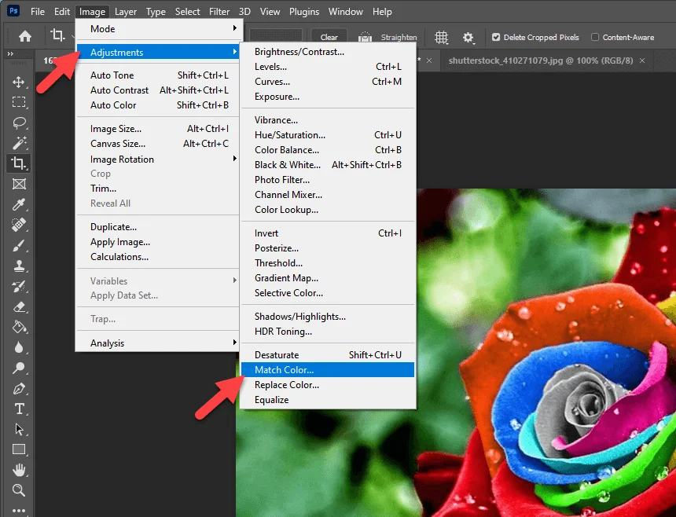Select the Clone Stamp tool

[x=19, y=266]
